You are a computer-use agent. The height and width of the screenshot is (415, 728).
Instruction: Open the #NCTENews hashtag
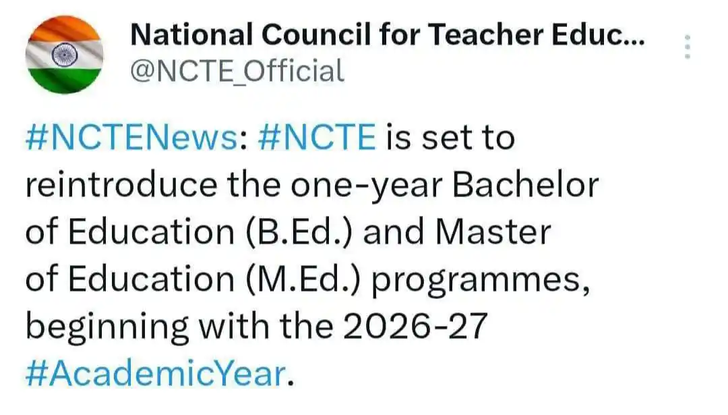coord(133,138)
